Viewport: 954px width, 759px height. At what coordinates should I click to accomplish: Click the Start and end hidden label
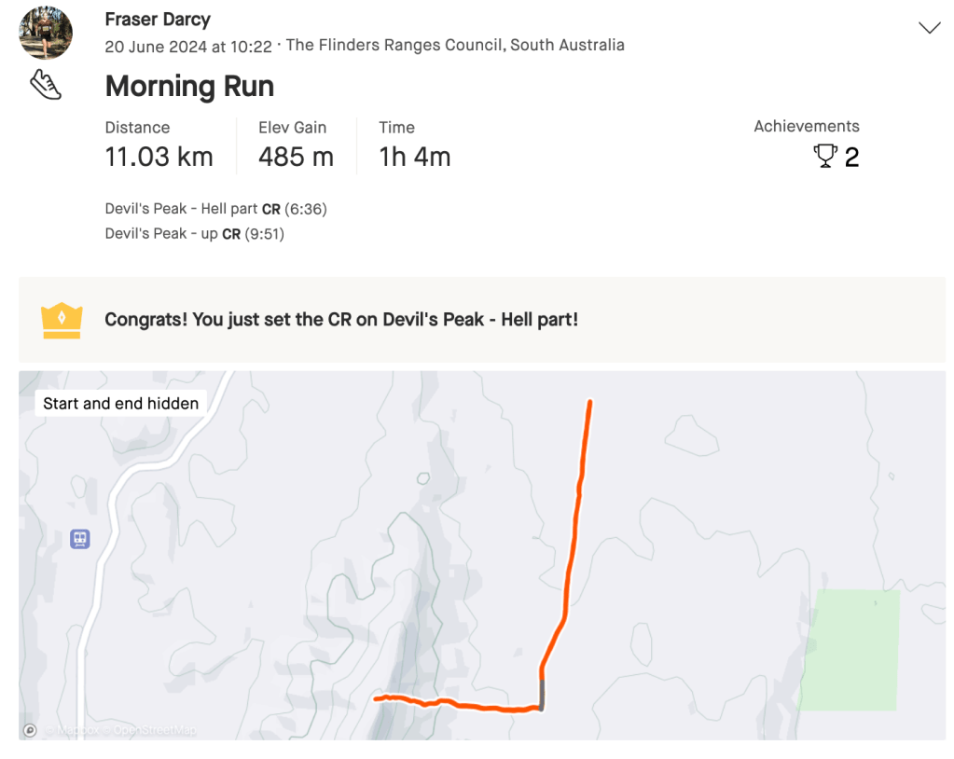pos(121,404)
